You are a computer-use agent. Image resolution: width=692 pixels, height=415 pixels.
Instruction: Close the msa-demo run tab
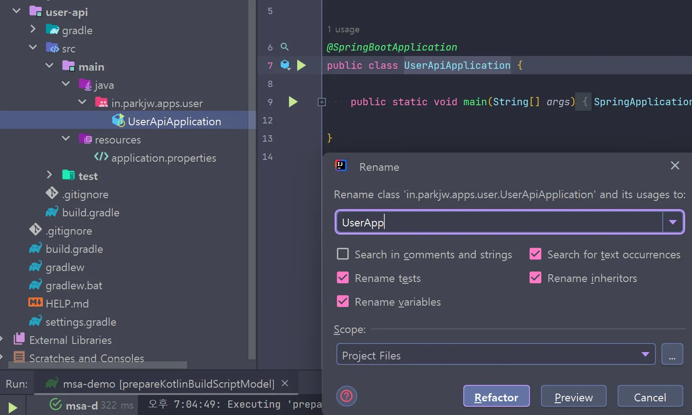coord(285,383)
